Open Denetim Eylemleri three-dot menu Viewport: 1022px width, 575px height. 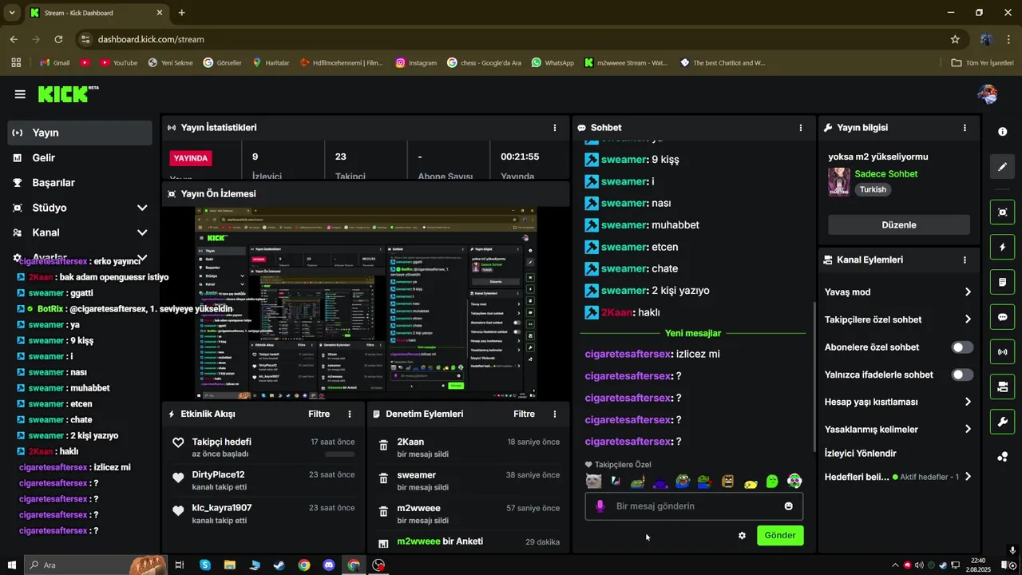[555, 414]
